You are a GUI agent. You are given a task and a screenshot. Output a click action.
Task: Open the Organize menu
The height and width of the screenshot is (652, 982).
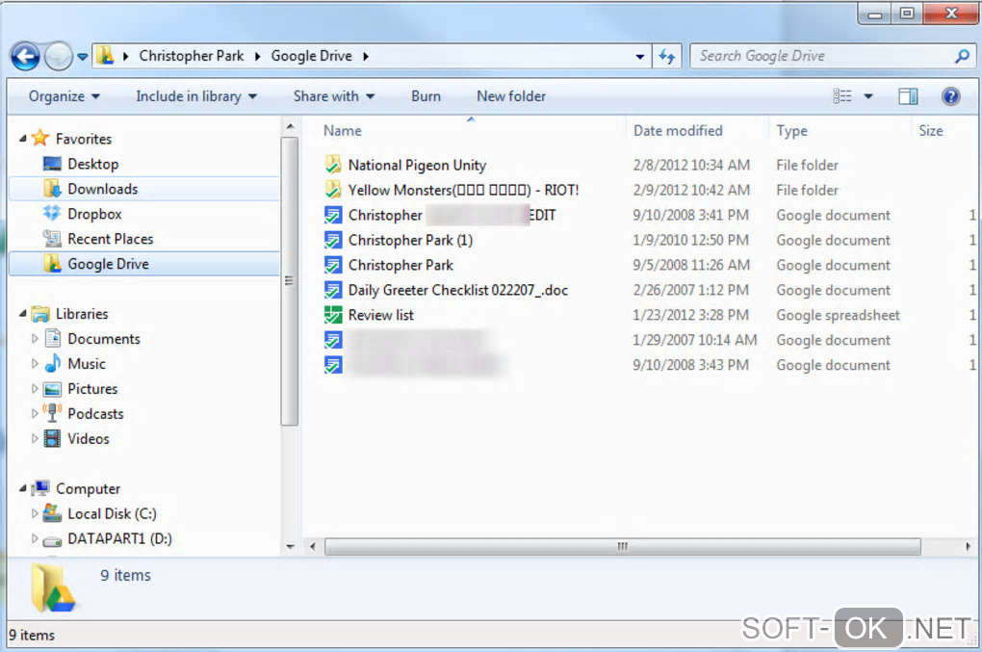64,96
